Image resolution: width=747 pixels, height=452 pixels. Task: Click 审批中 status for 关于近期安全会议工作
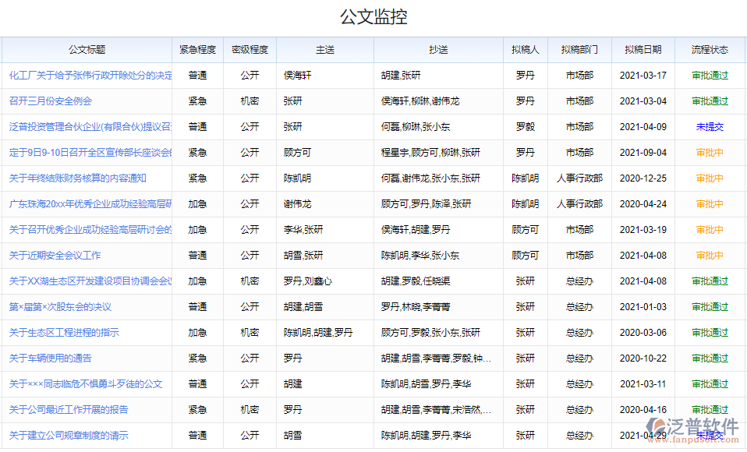pyautogui.click(x=710, y=255)
